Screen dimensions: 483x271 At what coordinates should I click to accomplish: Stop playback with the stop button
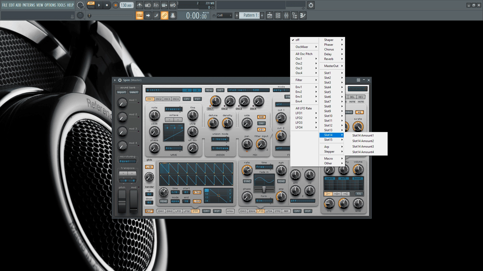(107, 5)
